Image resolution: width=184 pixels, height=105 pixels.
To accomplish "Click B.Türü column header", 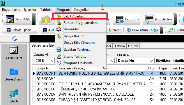I will 151,68.
